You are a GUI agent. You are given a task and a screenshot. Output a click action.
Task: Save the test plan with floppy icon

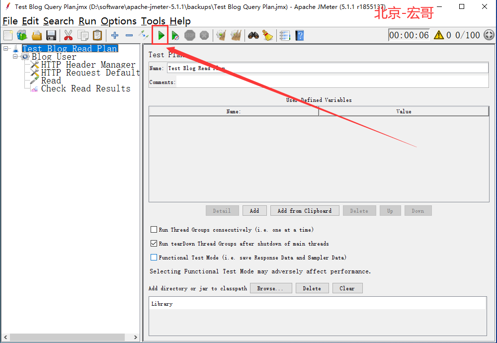51,35
